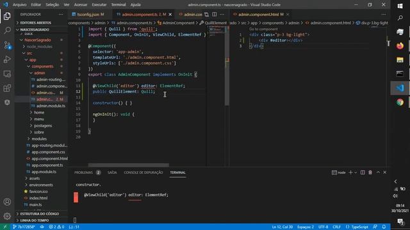Open the Angular extension icon in activity bar
Screen dimensions: 410x230
coord(7,102)
